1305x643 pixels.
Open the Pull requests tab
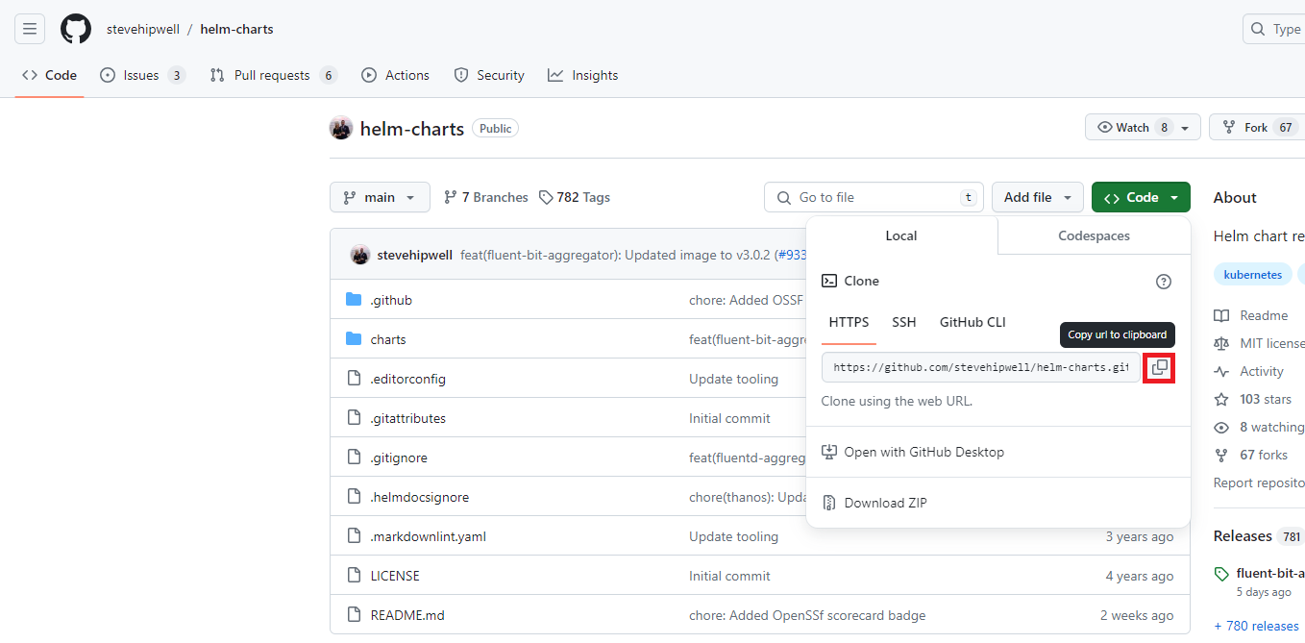click(x=273, y=75)
